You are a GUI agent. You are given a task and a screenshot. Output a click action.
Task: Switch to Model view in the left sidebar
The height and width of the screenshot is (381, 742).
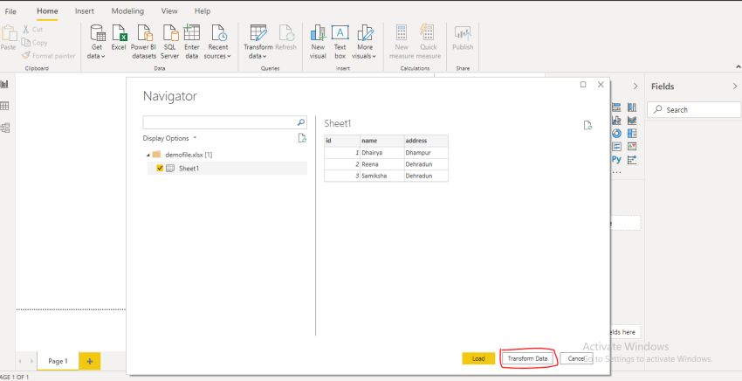coord(4,128)
